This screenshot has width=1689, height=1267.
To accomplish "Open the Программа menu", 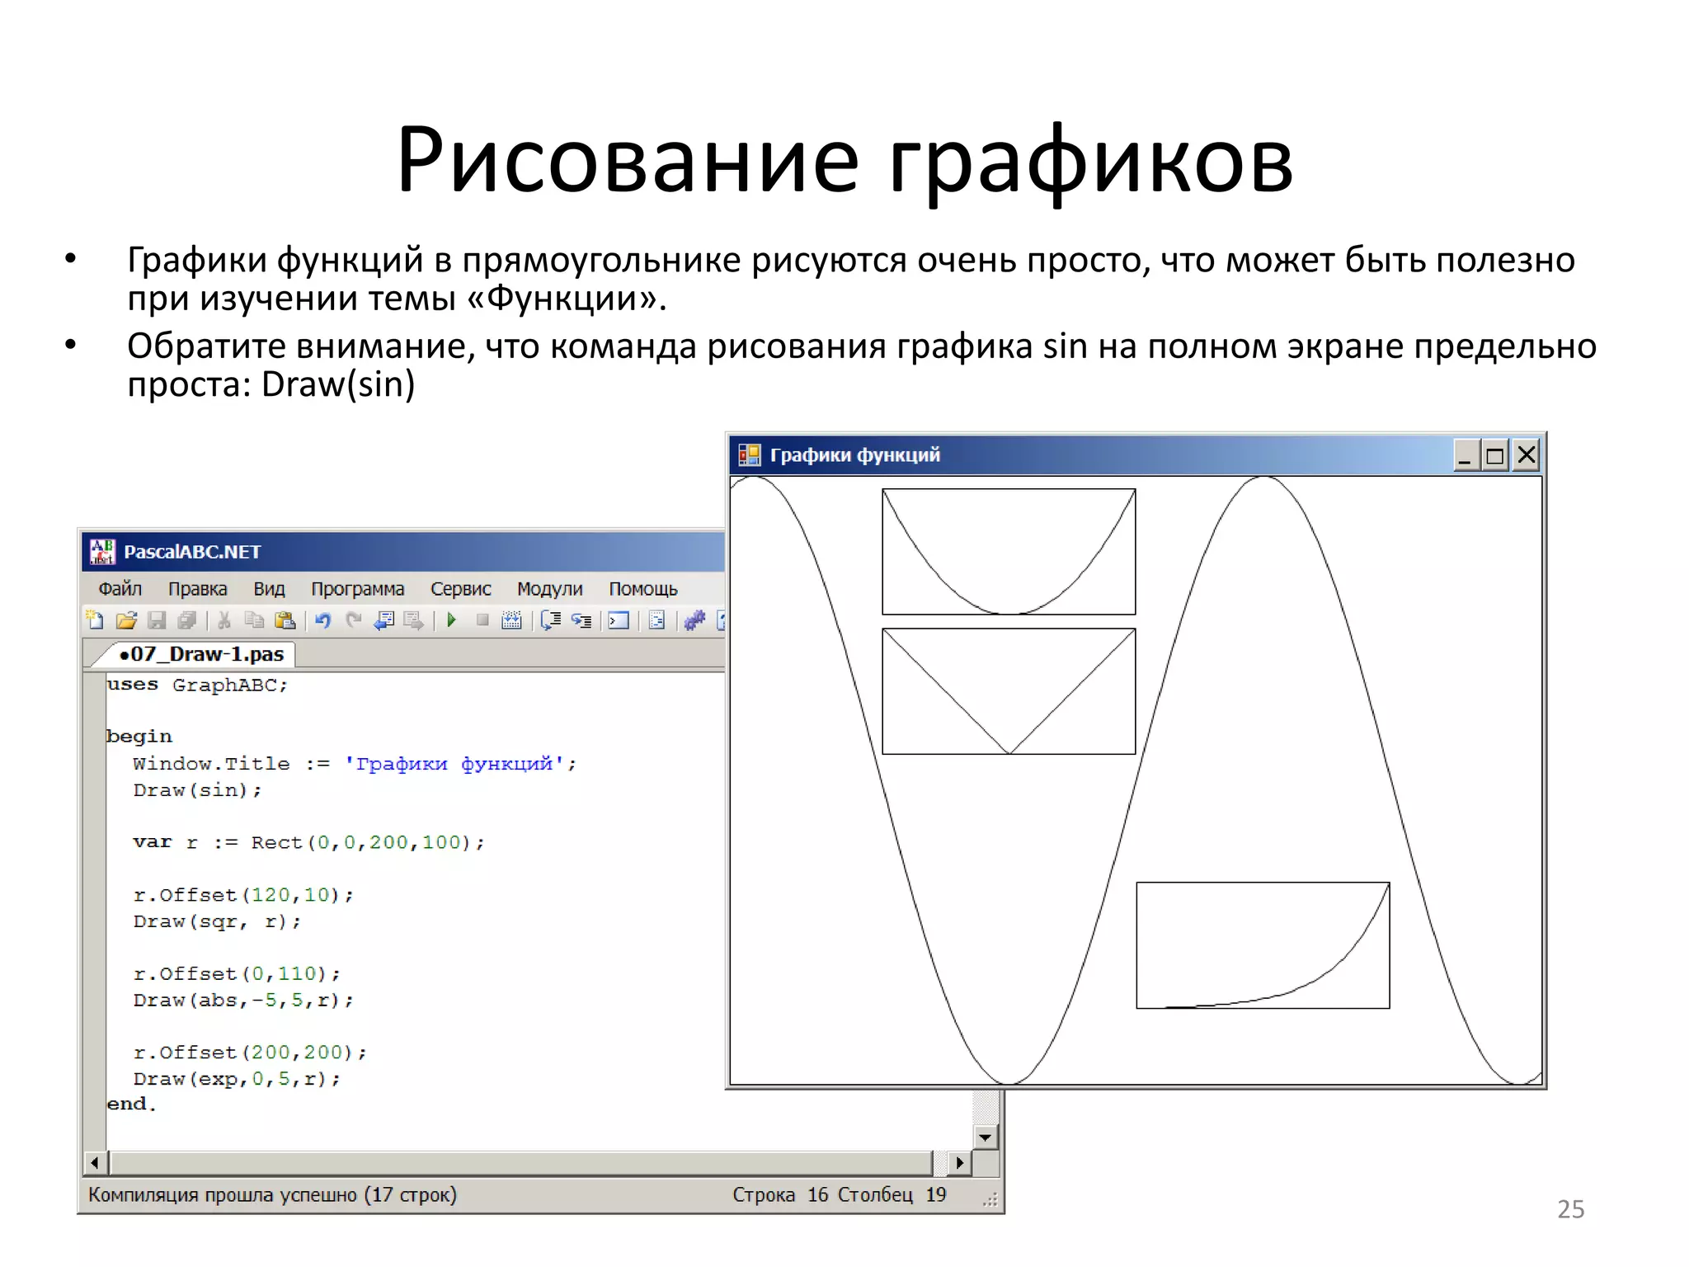I will [x=357, y=589].
